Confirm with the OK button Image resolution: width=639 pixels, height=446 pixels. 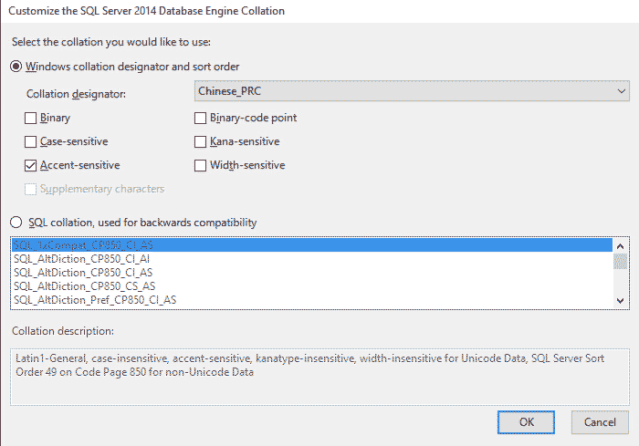click(526, 422)
